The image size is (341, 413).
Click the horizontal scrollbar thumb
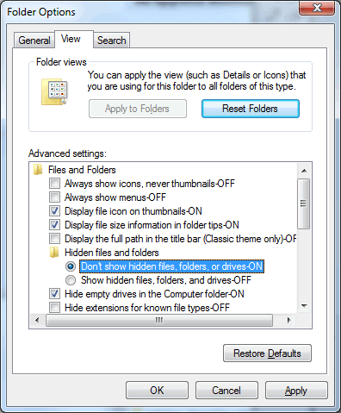(159, 320)
